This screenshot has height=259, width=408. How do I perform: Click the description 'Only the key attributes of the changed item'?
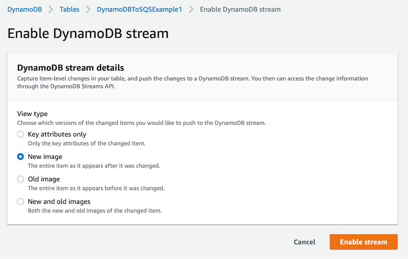coord(86,143)
